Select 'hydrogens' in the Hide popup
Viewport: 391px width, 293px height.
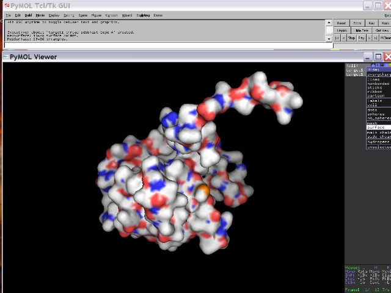coord(378,142)
